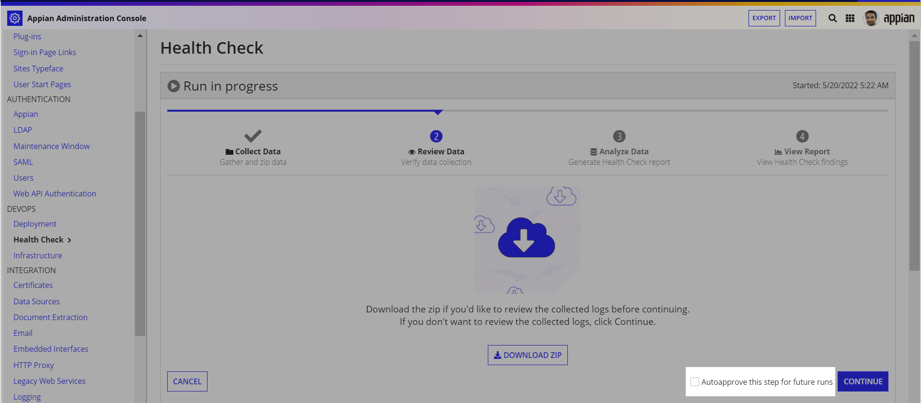Open Email settings
Image resolution: width=921 pixels, height=403 pixels.
point(23,333)
